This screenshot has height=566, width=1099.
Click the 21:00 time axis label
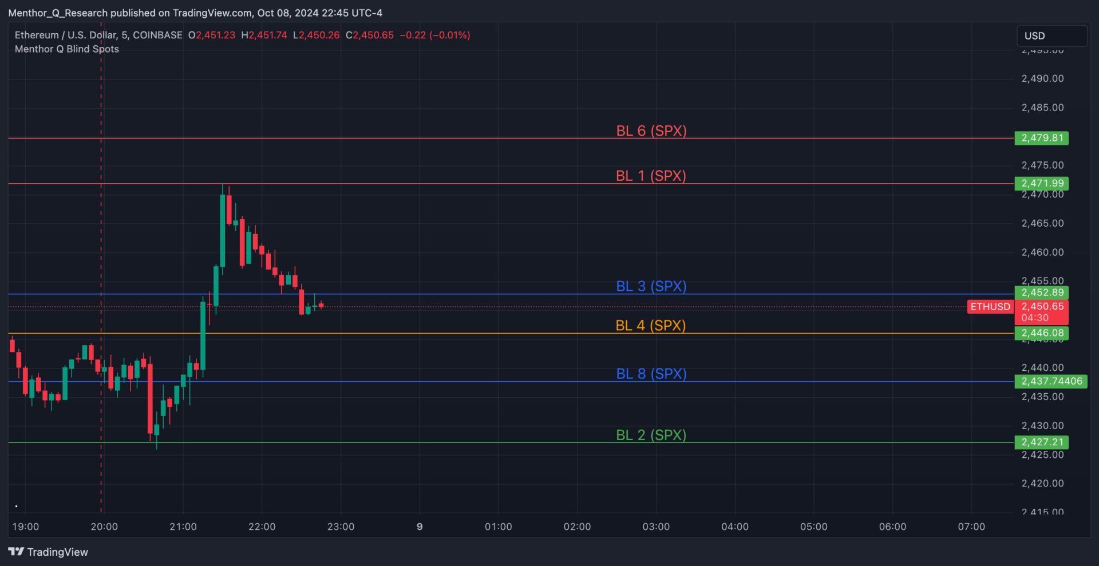(183, 527)
